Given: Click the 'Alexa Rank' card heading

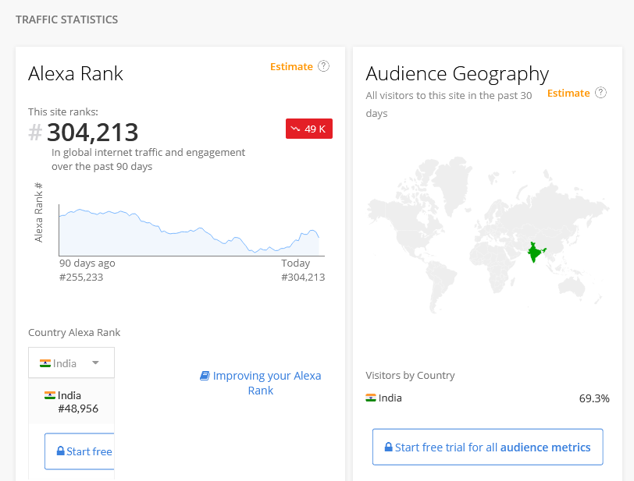Looking at the screenshot, I should 76,74.
